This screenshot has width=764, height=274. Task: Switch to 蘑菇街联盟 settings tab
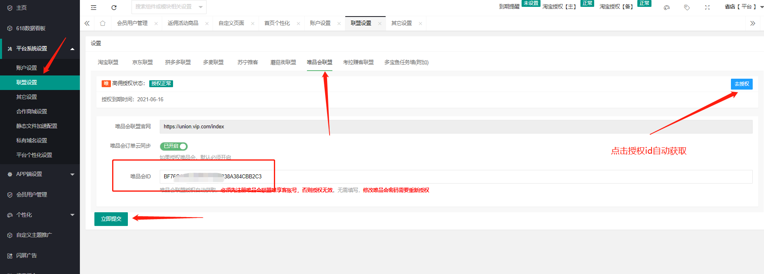(x=283, y=62)
